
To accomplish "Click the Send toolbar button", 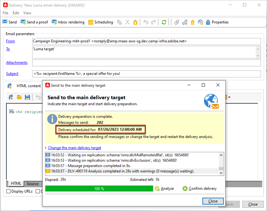I will pos(9,22).
